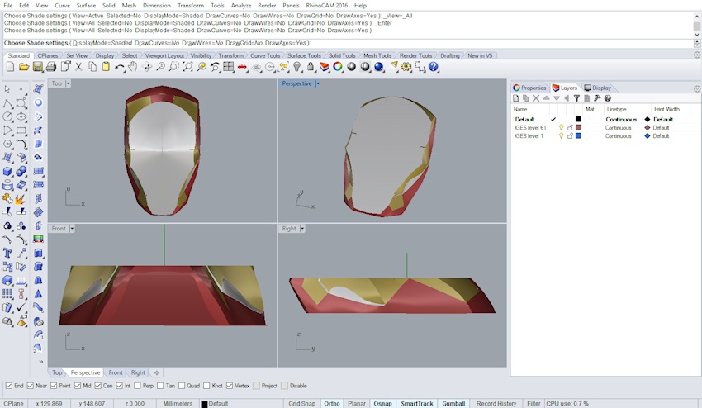Click the Explode tool icon in sidebar

[21, 199]
